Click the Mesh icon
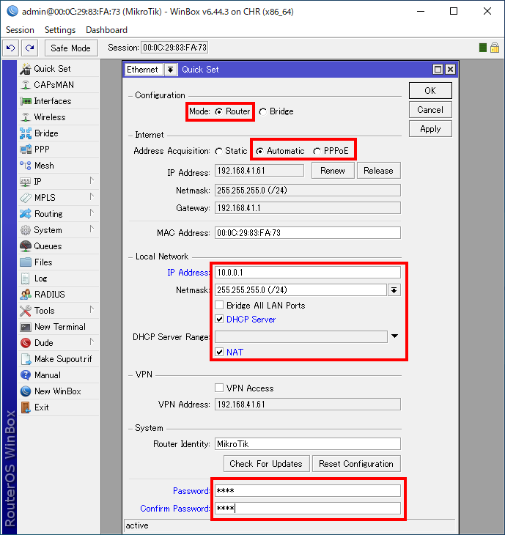Screen dimensions: 505x535 click(26, 166)
